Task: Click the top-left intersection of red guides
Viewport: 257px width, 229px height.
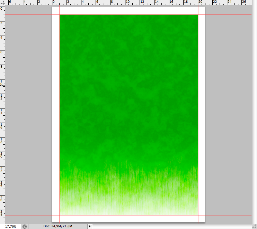Action: pyautogui.click(x=60, y=15)
